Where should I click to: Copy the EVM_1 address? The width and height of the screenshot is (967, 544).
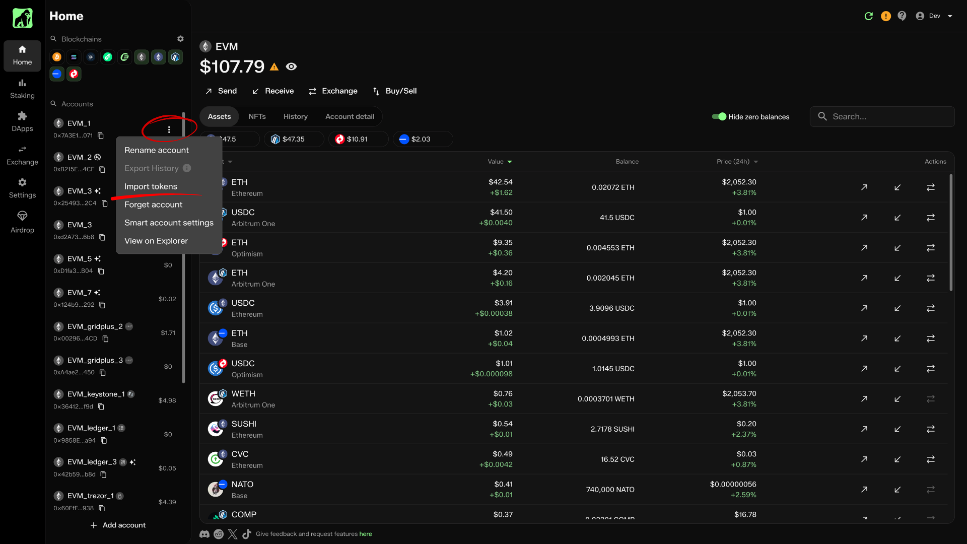click(x=101, y=135)
